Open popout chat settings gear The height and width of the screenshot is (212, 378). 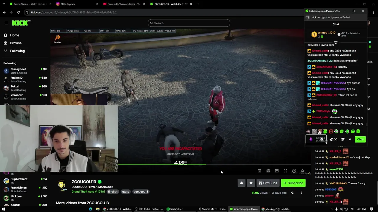click(x=350, y=139)
